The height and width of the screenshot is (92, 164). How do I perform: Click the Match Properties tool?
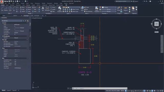click(97, 9)
